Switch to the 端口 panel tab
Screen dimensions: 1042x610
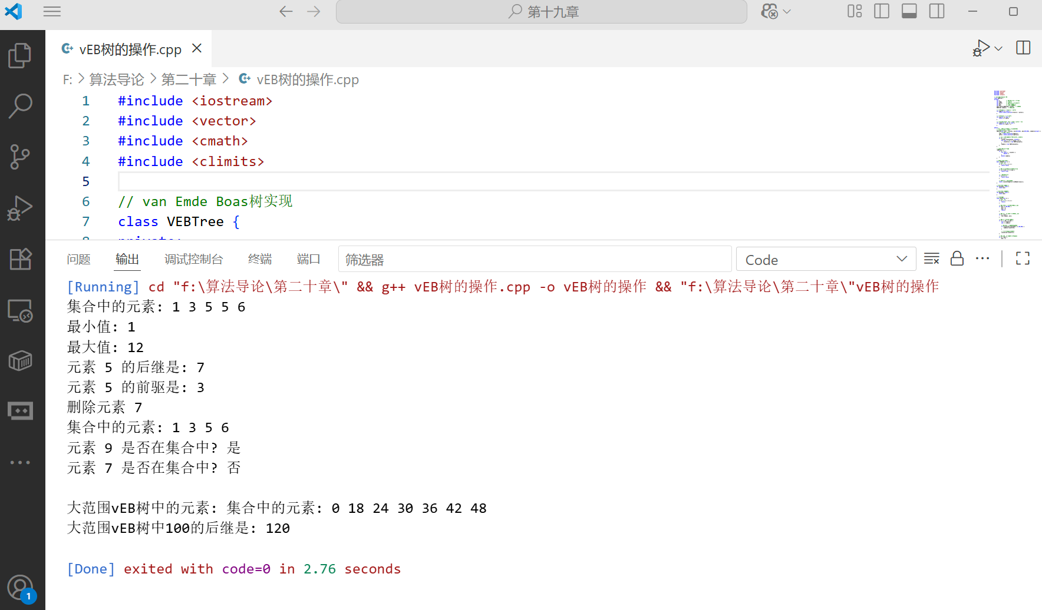[309, 259]
